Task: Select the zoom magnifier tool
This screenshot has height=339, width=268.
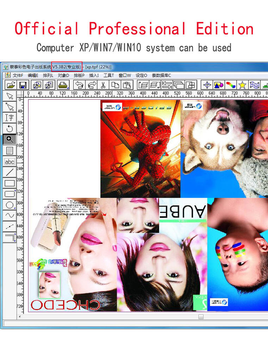Action: coord(10,139)
